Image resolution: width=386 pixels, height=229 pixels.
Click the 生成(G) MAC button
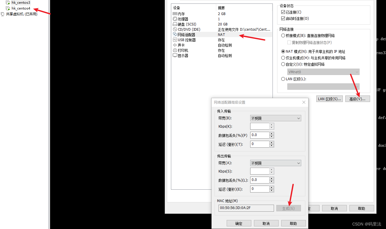(288, 208)
